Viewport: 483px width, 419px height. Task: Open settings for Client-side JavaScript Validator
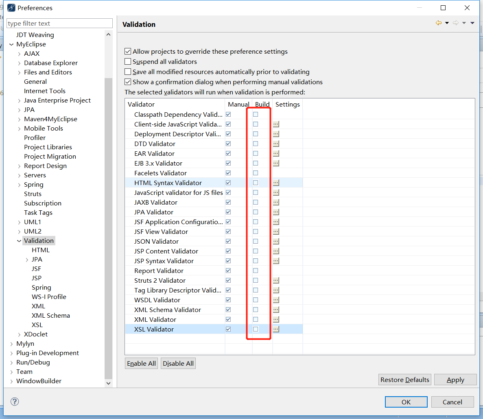point(276,124)
